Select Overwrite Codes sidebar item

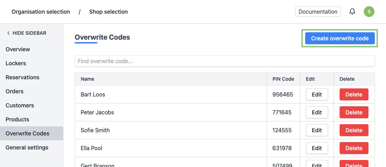pos(27,133)
